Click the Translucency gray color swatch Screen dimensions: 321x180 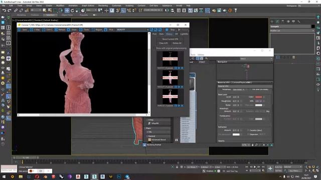(259, 119)
